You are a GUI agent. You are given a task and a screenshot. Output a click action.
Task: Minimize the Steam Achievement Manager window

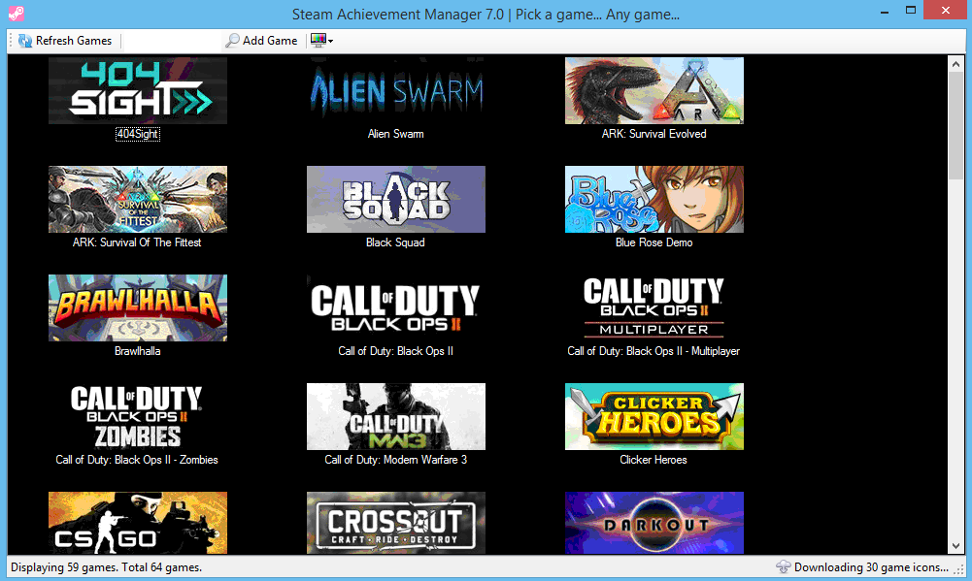(885, 11)
